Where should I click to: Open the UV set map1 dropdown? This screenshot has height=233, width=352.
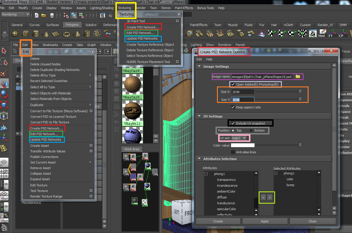[x=244, y=138]
